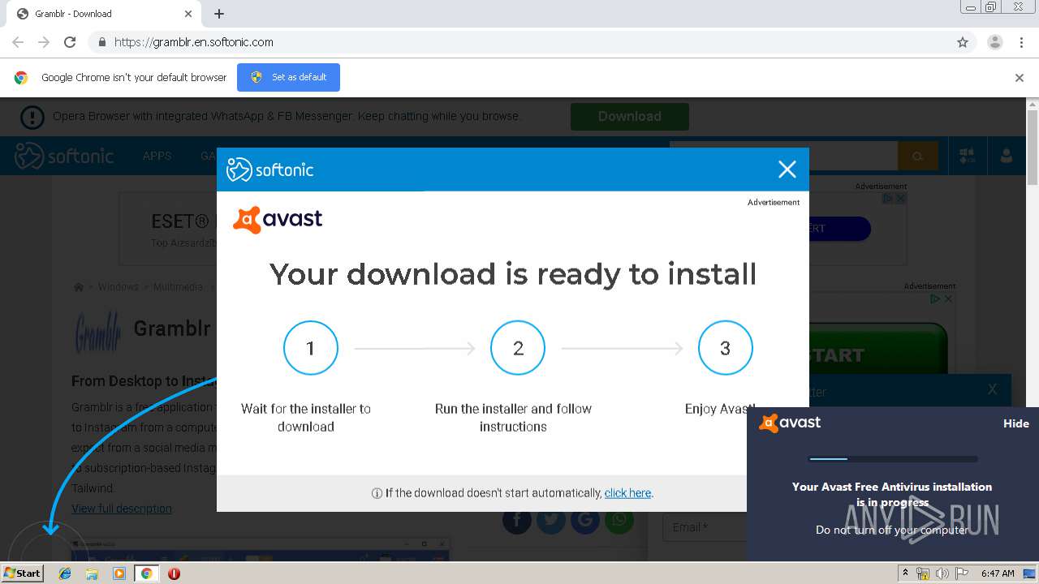Open the Chrome profile avatar menu
This screenshot has width=1039, height=584.
tap(994, 42)
